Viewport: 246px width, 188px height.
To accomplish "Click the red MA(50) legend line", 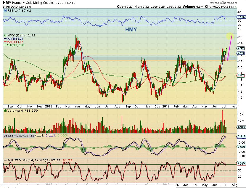I will click(5, 42).
